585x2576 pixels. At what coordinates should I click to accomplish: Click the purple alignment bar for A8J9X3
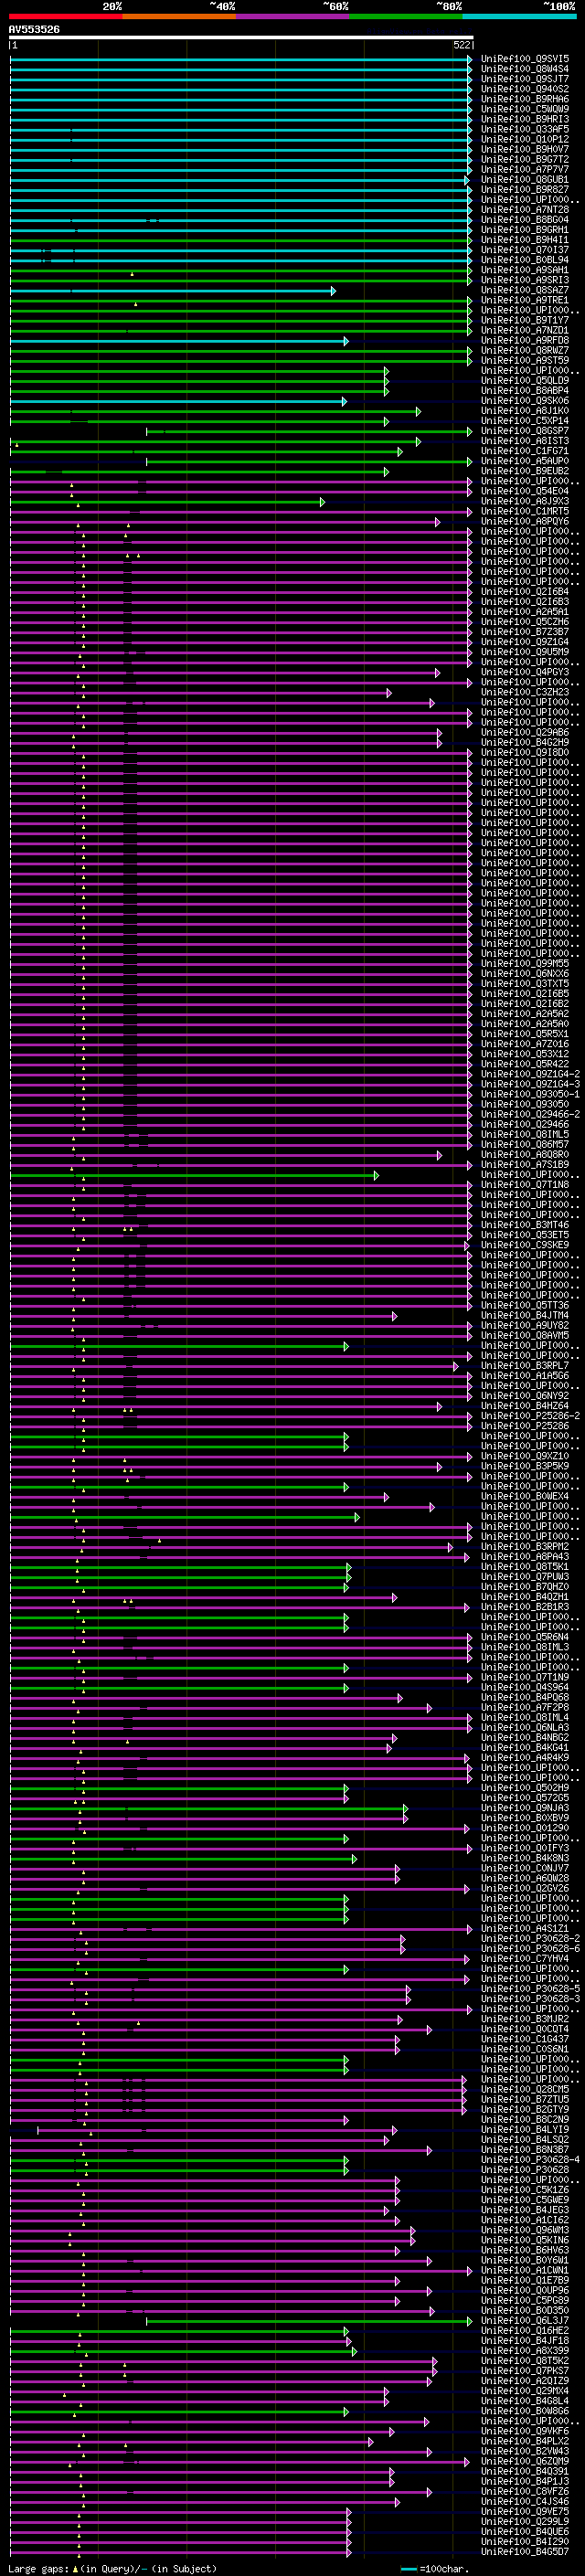tap(167, 502)
